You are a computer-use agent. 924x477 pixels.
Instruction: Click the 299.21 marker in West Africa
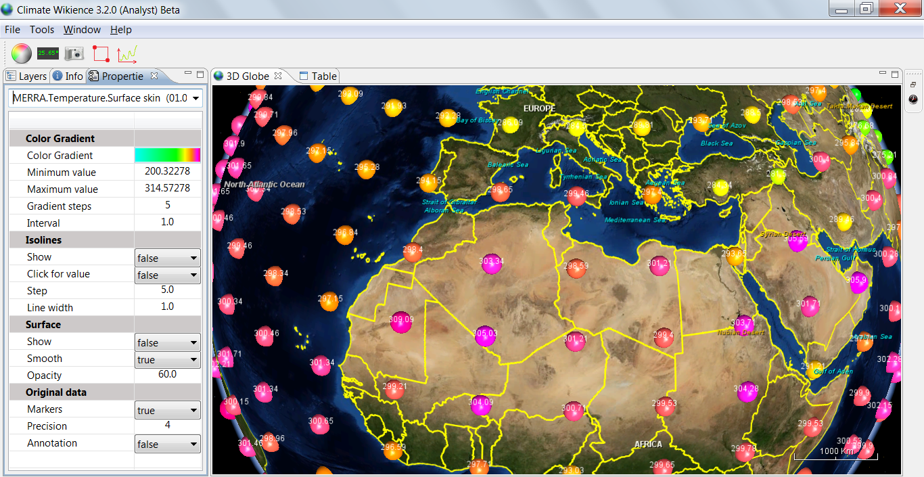point(394,389)
